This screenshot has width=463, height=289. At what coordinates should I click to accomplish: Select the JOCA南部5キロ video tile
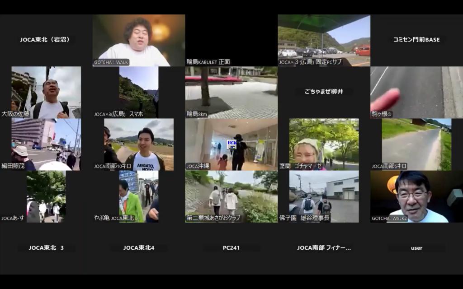[x=416, y=144]
